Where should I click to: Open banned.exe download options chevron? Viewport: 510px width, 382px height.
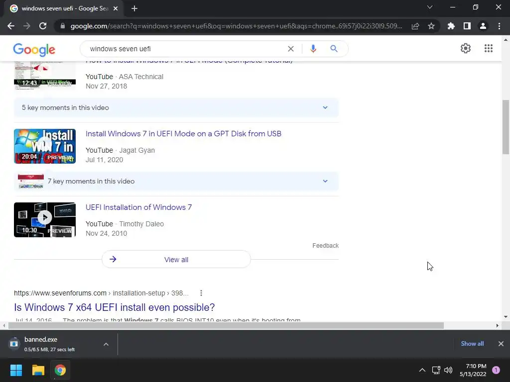click(106, 344)
